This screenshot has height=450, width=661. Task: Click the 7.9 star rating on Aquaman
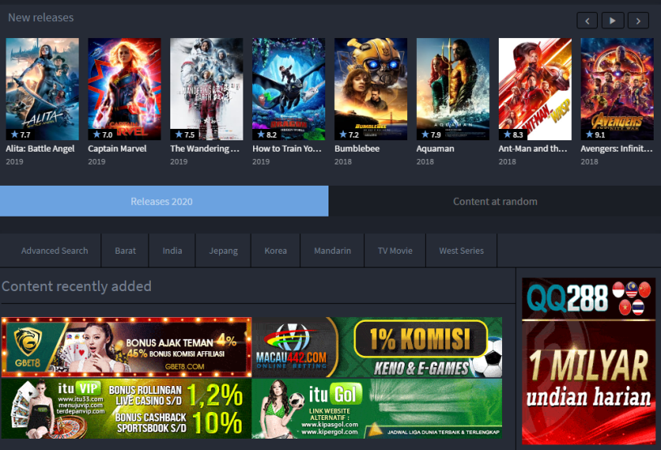(431, 135)
